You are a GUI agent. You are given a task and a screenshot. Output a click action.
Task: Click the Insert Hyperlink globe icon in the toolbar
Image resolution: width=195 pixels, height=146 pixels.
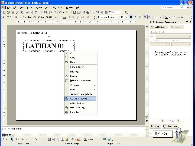point(87,12)
